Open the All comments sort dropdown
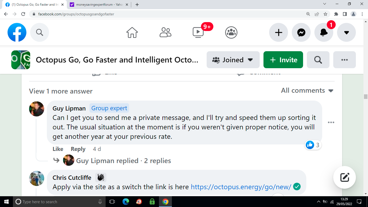 click(x=307, y=91)
